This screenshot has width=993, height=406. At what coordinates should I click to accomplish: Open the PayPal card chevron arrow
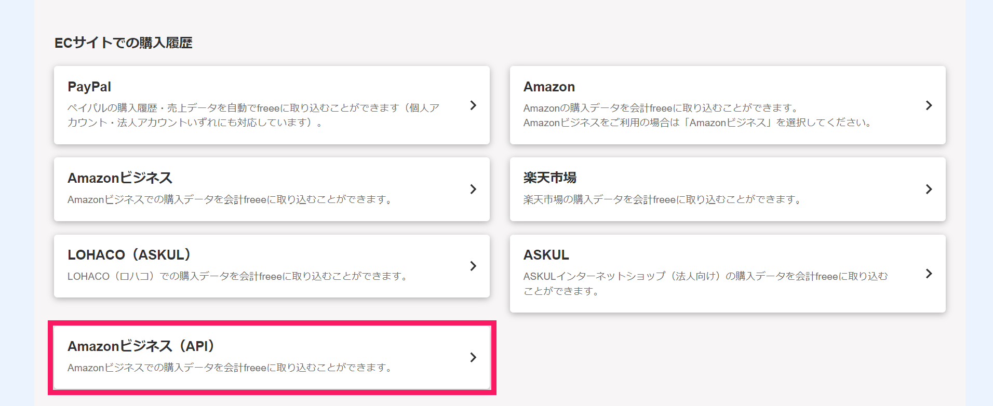pos(473,105)
